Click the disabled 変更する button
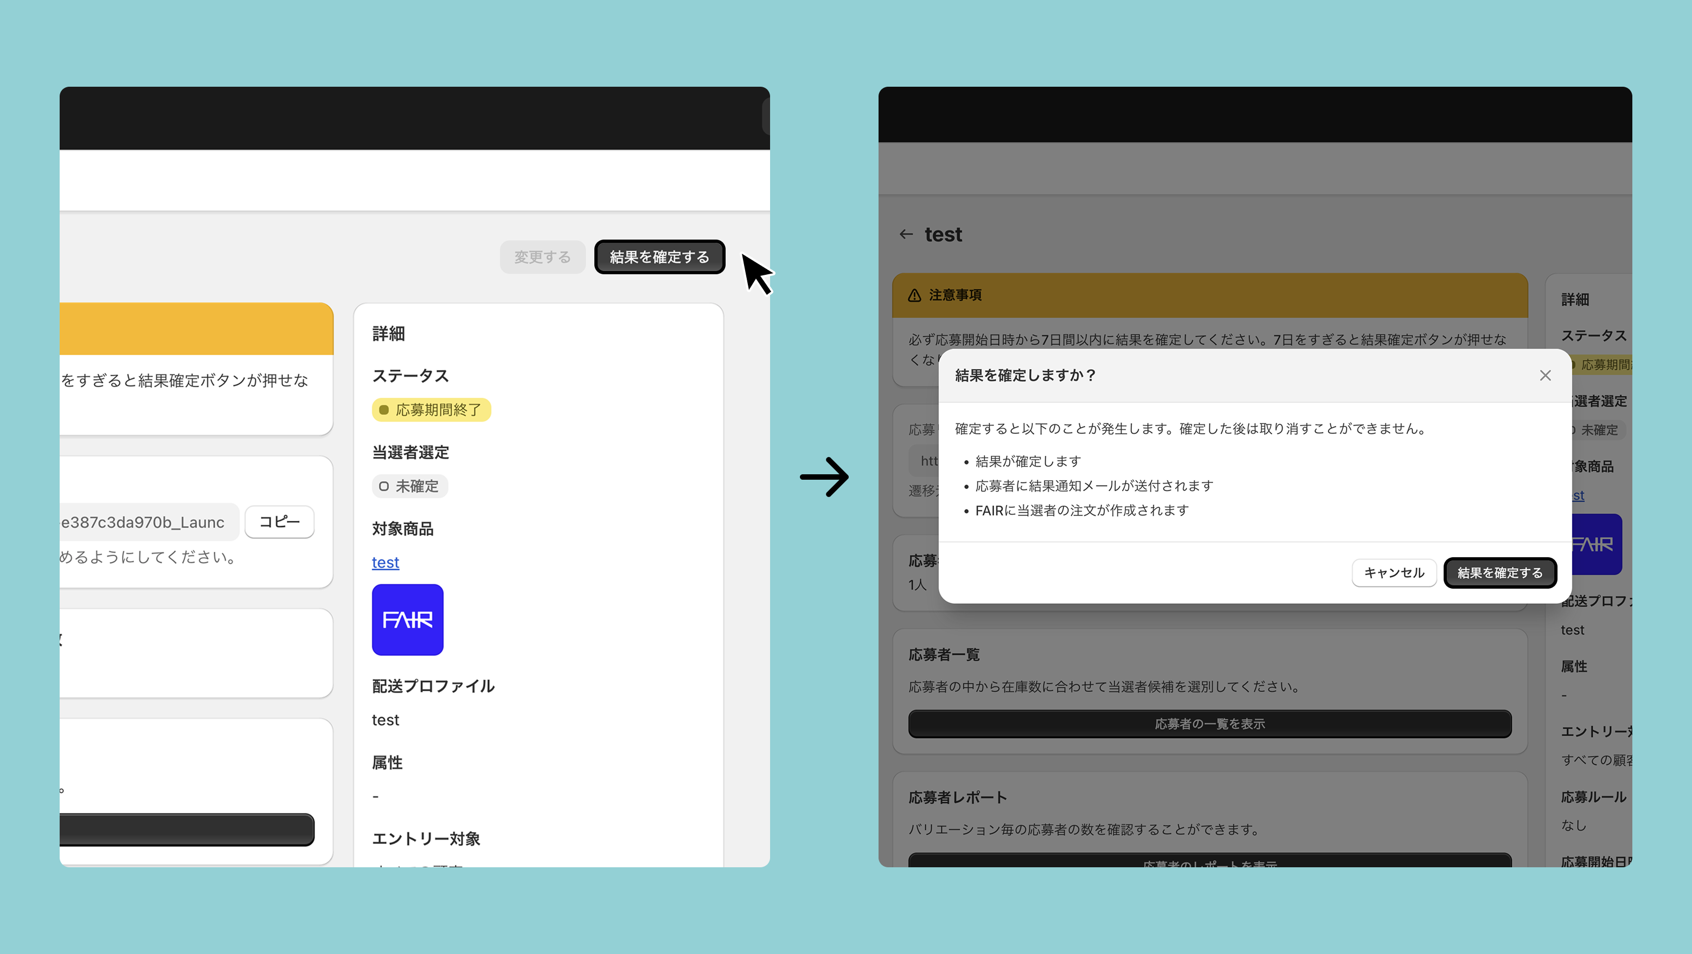This screenshot has height=954, width=1692. [542, 257]
